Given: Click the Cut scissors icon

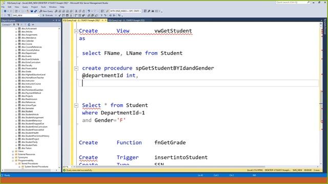Looking at the screenshot, I should [x=76, y=11].
